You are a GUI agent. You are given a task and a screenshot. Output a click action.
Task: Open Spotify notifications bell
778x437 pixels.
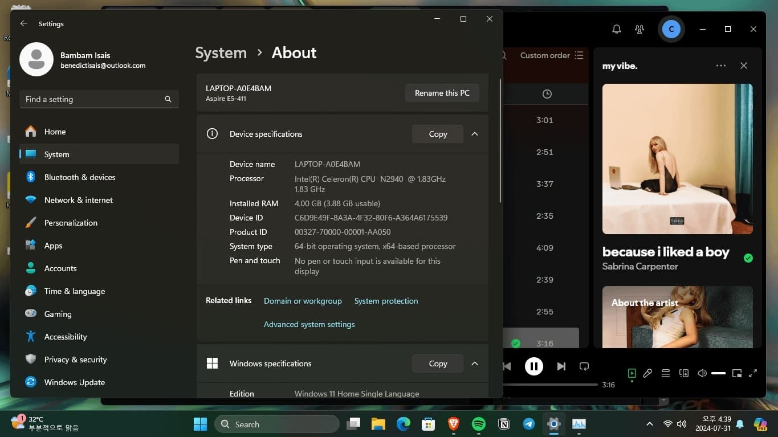click(x=617, y=29)
